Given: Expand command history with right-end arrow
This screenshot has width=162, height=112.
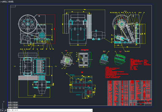Looking at the screenshot, I should click(92, 110).
